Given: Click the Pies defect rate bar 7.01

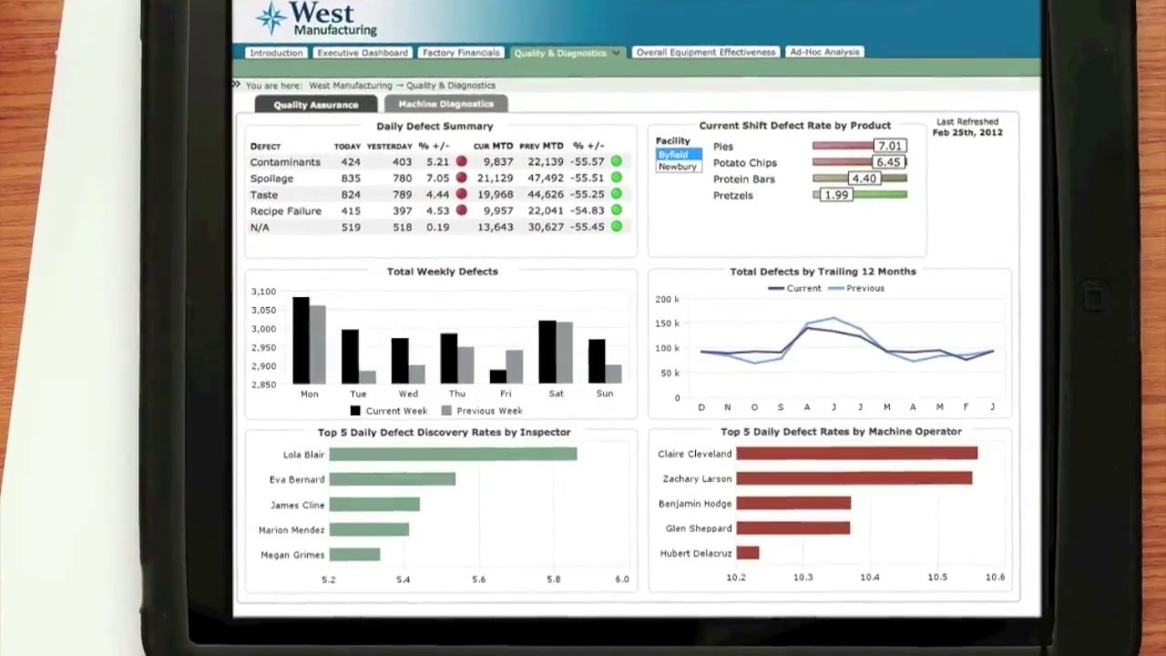Looking at the screenshot, I should (x=860, y=146).
